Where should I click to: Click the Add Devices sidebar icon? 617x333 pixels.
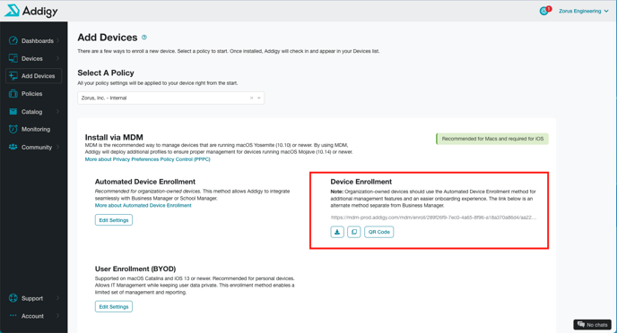click(13, 76)
